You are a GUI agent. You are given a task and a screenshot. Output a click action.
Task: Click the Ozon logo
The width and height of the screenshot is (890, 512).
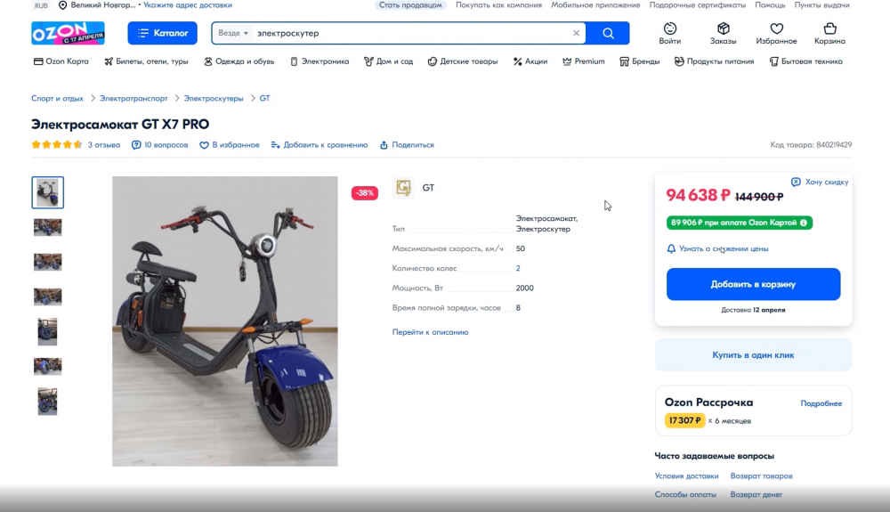click(69, 33)
